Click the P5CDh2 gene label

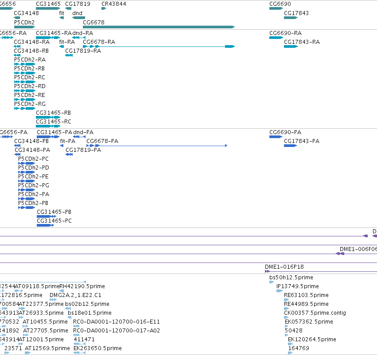(24, 22)
